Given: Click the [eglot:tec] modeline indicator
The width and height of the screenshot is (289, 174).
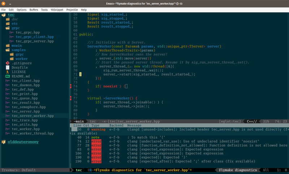Looking at the screenshot, I should tap(230, 121).
